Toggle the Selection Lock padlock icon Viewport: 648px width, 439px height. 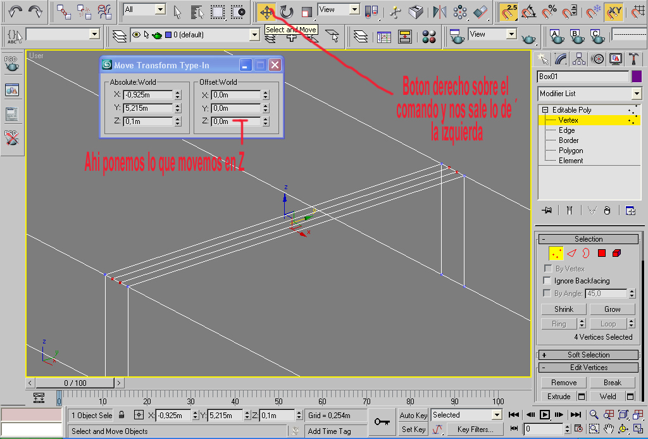[121, 415]
